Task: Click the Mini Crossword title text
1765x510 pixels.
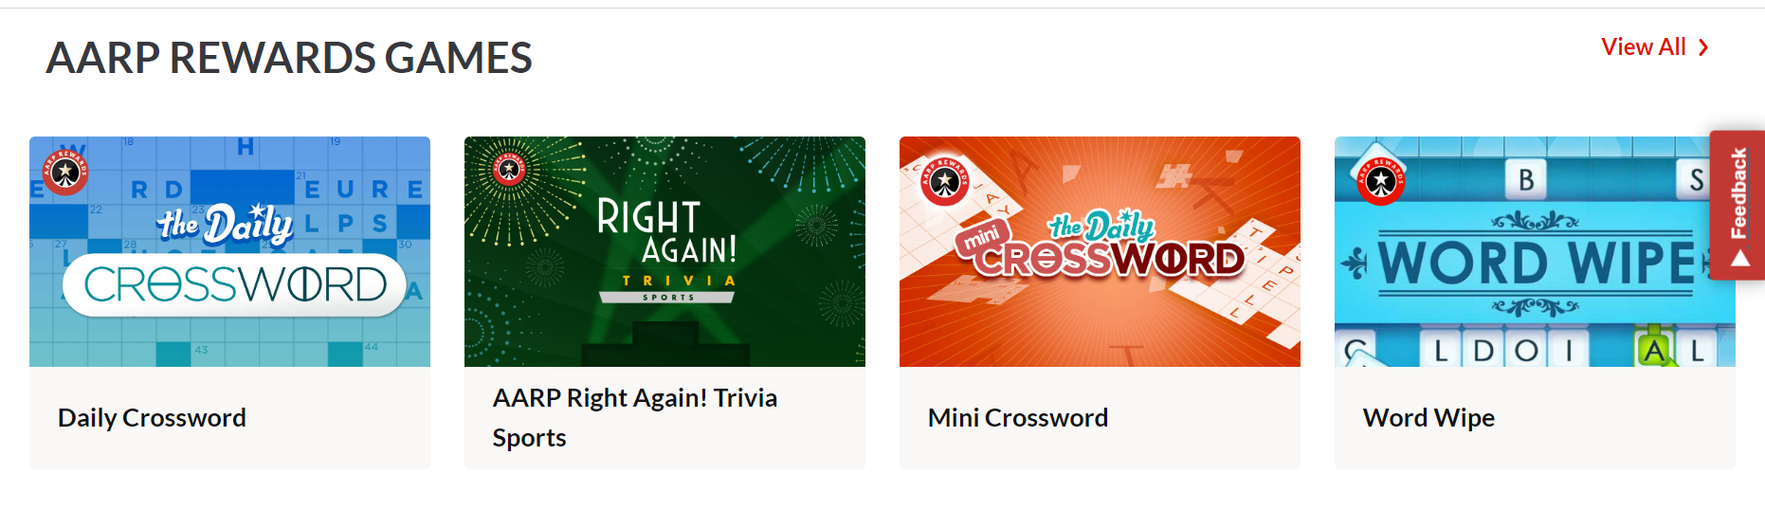Action: [1018, 418]
